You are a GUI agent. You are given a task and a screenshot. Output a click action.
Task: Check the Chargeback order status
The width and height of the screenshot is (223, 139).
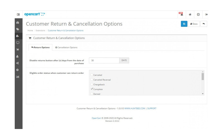[x=92, y=84]
